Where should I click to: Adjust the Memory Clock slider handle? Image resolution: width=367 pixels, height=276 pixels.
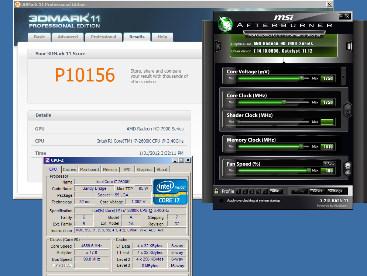click(x=301, y=146)
